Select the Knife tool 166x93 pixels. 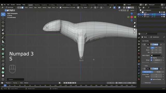3,65
